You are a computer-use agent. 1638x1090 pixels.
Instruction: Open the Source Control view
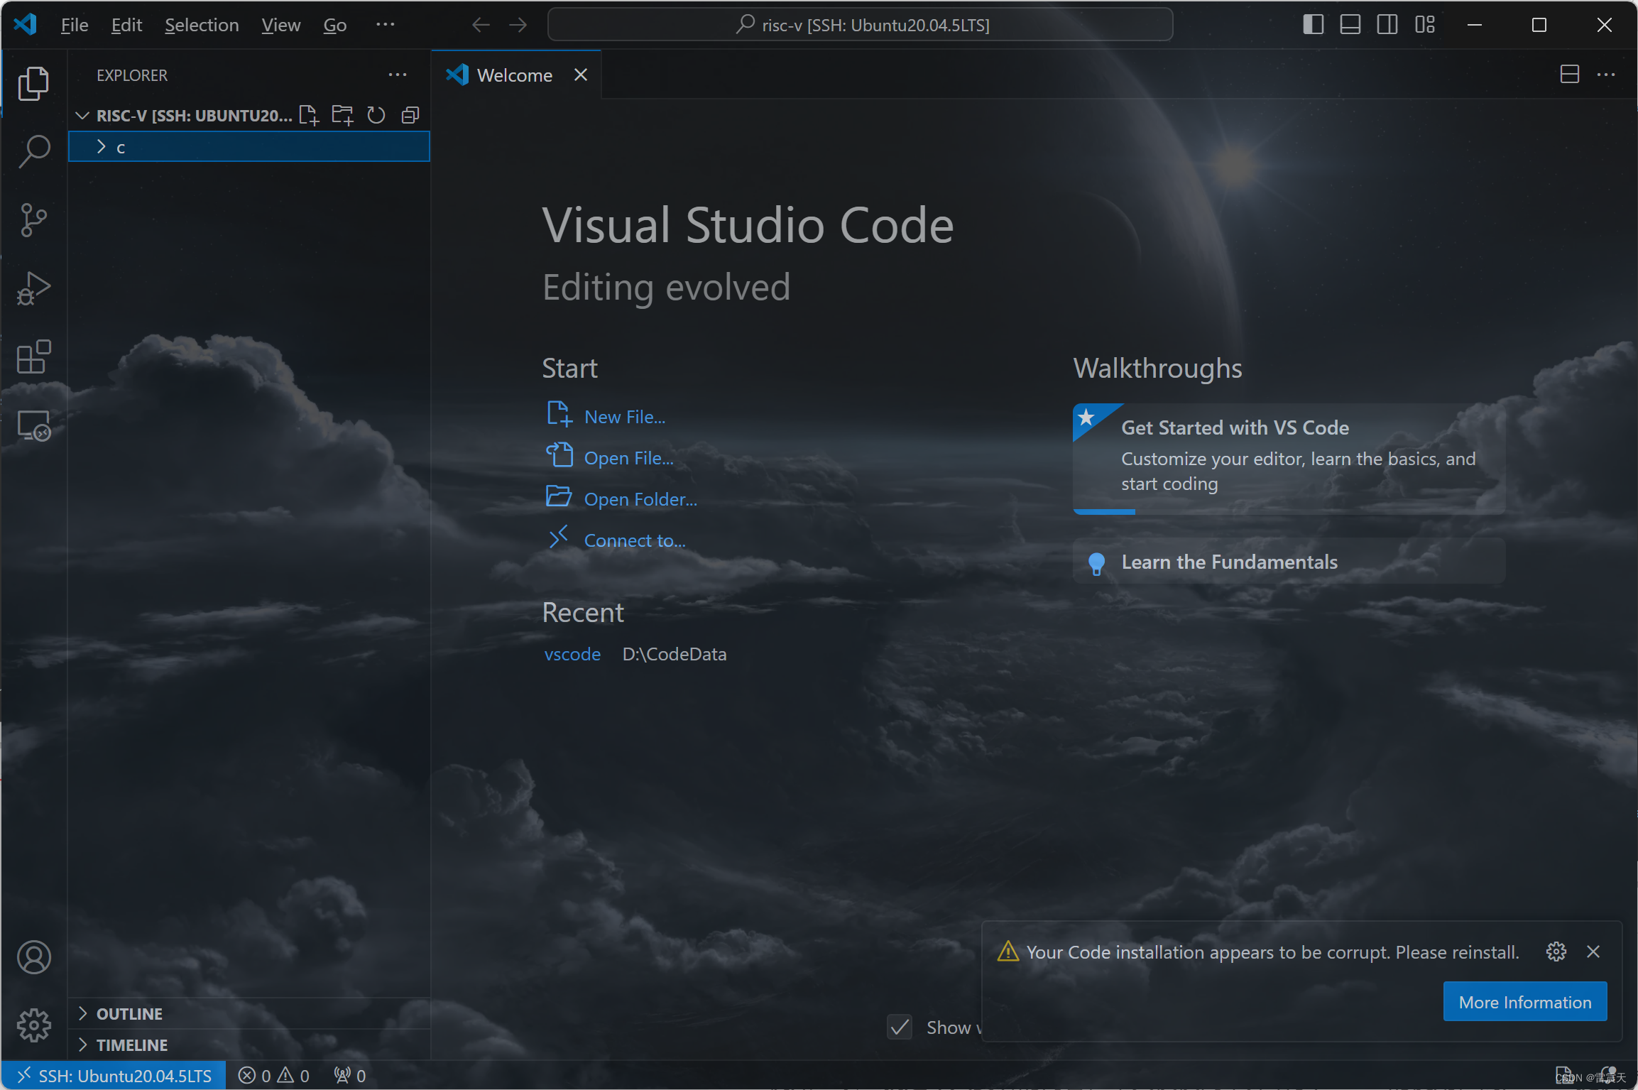(33, 219)
